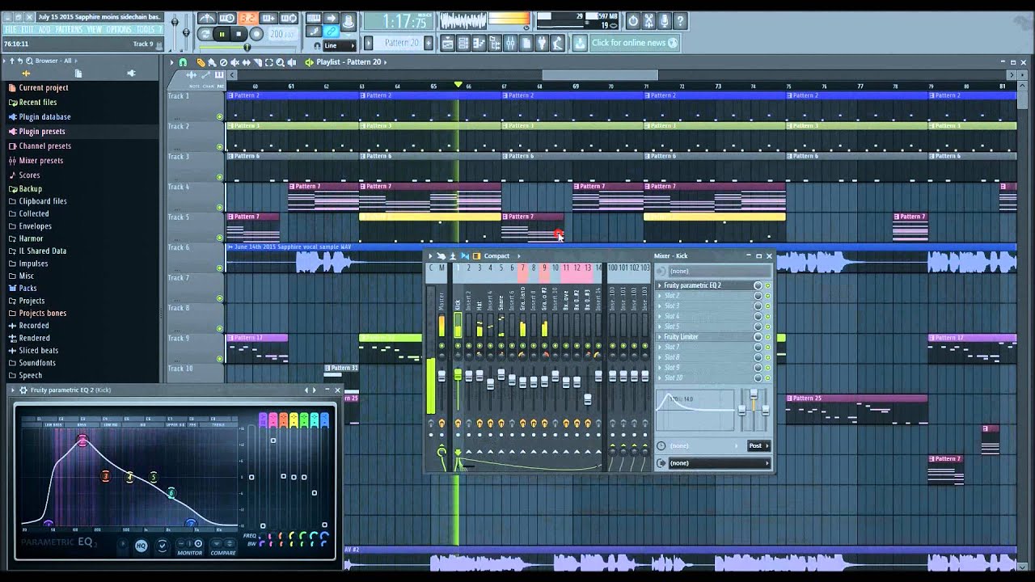This screenshot has width=1035, height=582.
Task: Click the purple band 1 color tab in the EQ
Action: tap(263, 420)
